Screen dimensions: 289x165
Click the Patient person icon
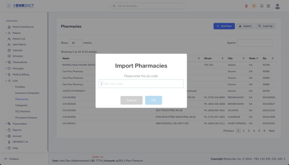9,33
